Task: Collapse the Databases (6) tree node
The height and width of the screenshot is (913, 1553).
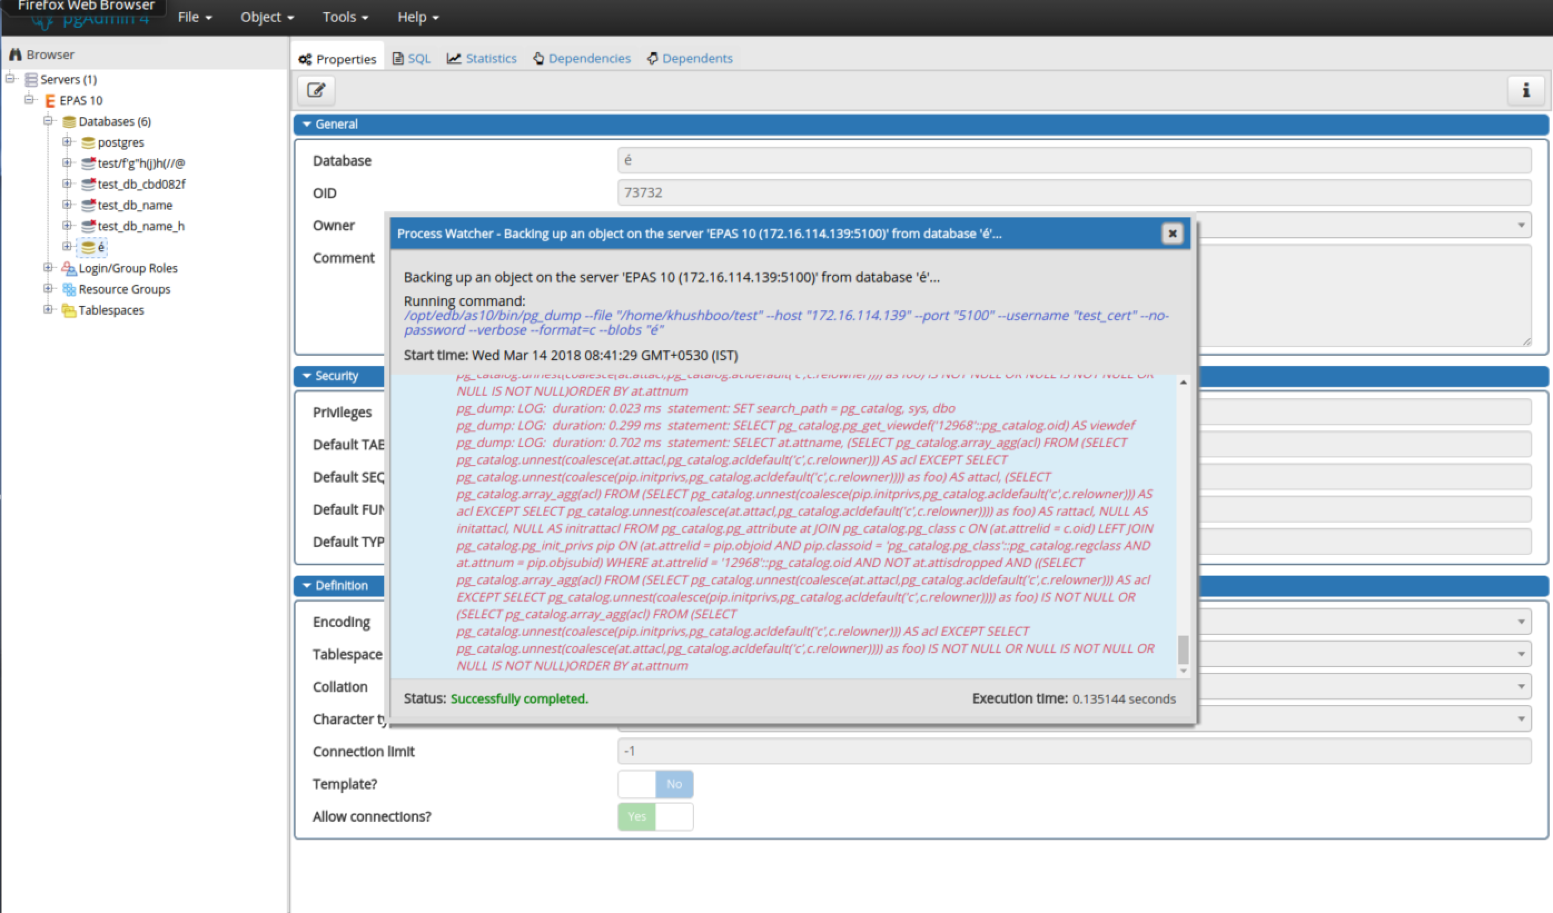Action: (x=47, y=121)
